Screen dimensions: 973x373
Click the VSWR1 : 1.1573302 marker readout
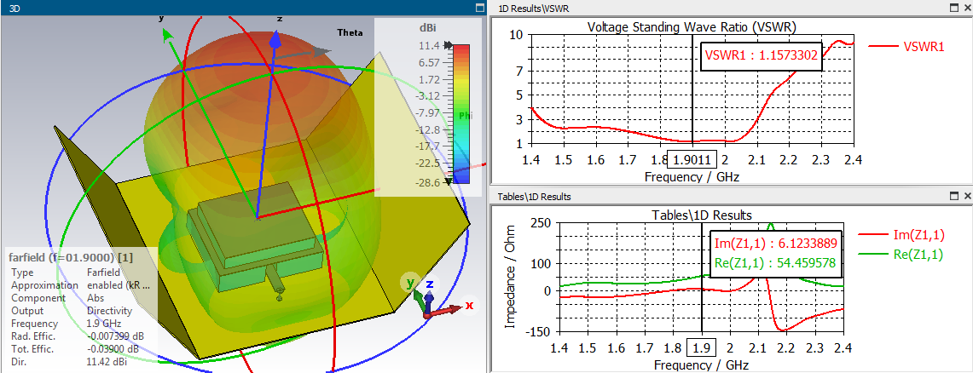tap(762, 57)
